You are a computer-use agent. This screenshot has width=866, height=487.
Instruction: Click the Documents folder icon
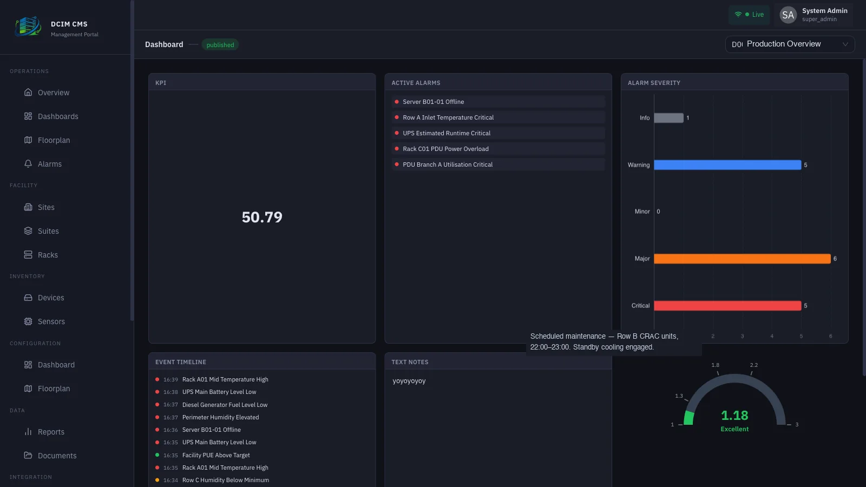(28, 456)
